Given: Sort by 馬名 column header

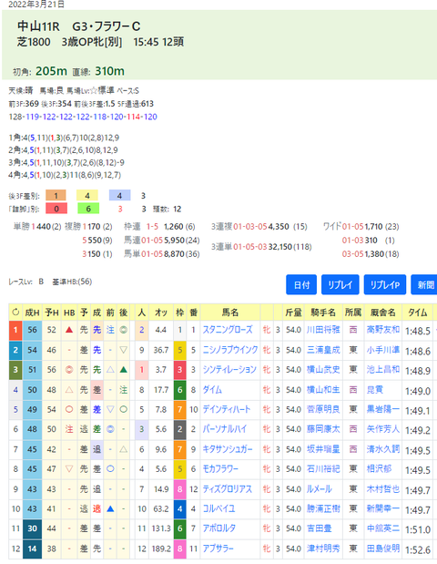Looking at the screenshot, I should point(230,313).
